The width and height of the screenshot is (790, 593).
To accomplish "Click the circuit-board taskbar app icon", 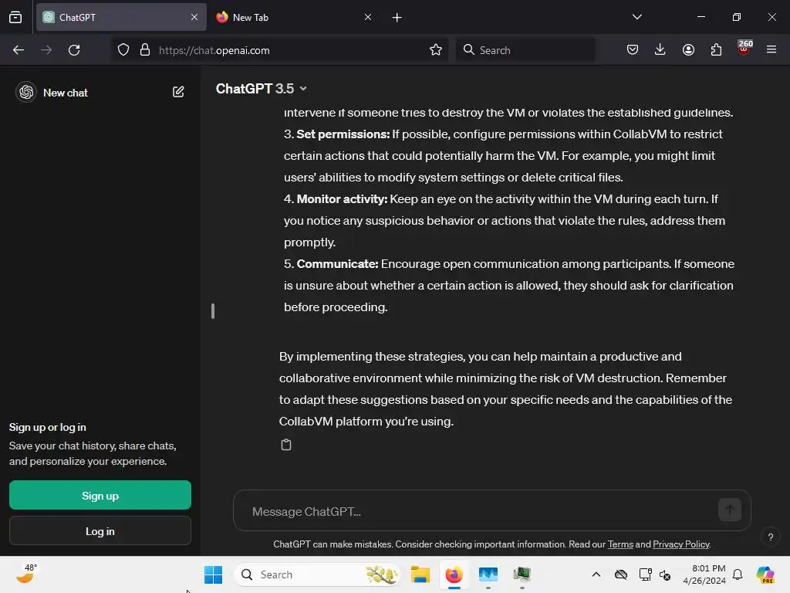I will click(522, 574).
